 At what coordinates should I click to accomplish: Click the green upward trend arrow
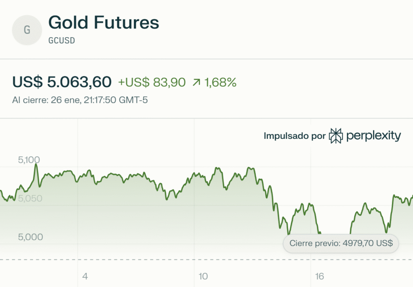tap(196, 83)
